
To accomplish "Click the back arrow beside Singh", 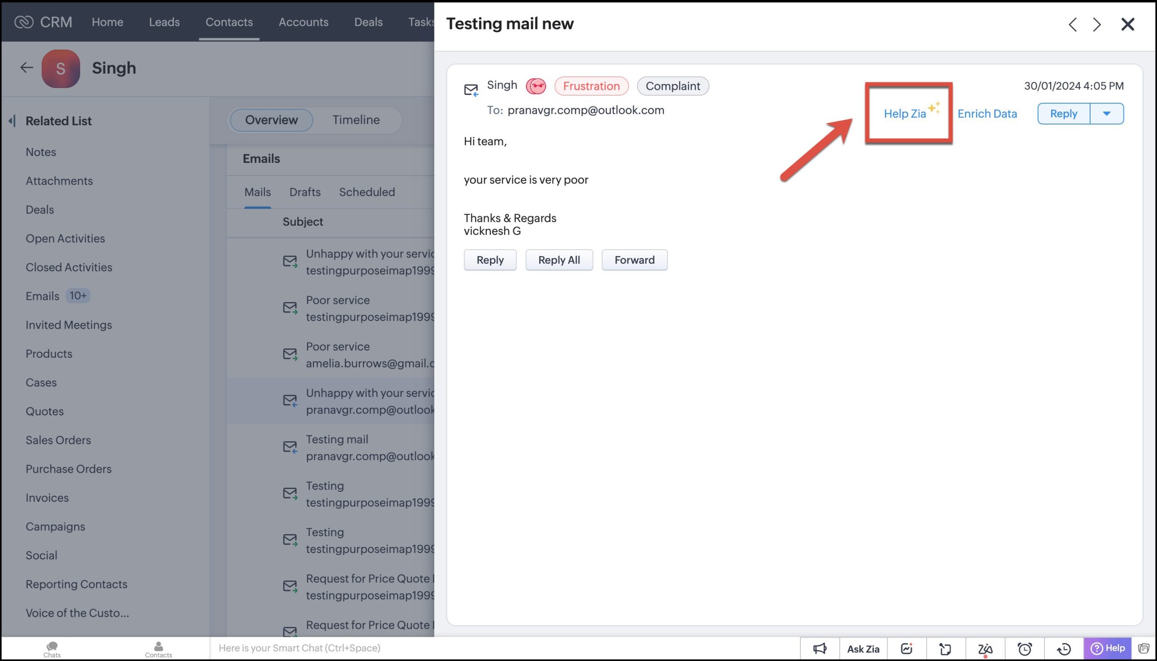I will pos(26,68).
